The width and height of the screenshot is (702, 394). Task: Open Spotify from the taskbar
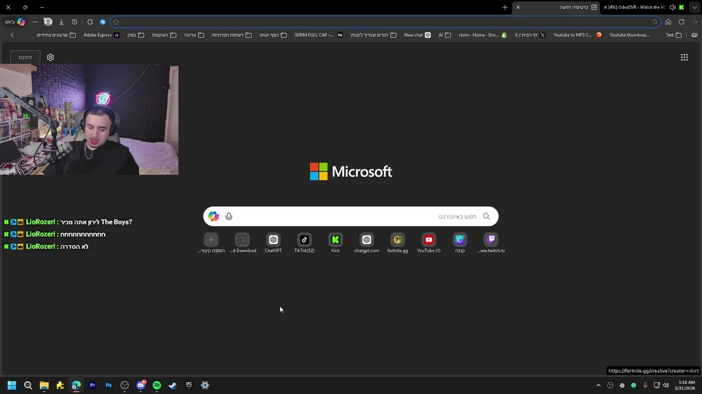[157, 385]
